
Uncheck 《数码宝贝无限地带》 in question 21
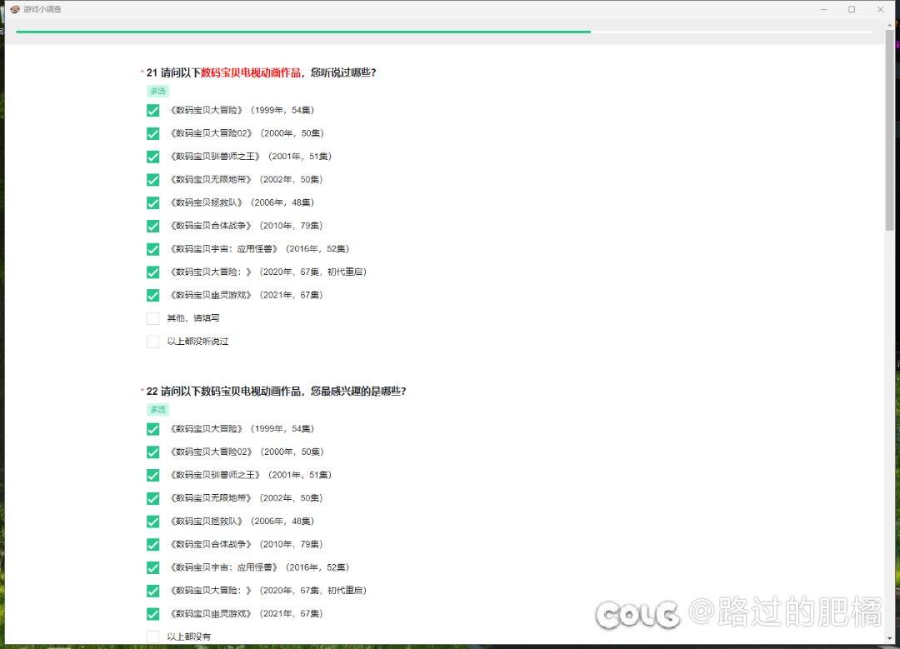(152, 180)
